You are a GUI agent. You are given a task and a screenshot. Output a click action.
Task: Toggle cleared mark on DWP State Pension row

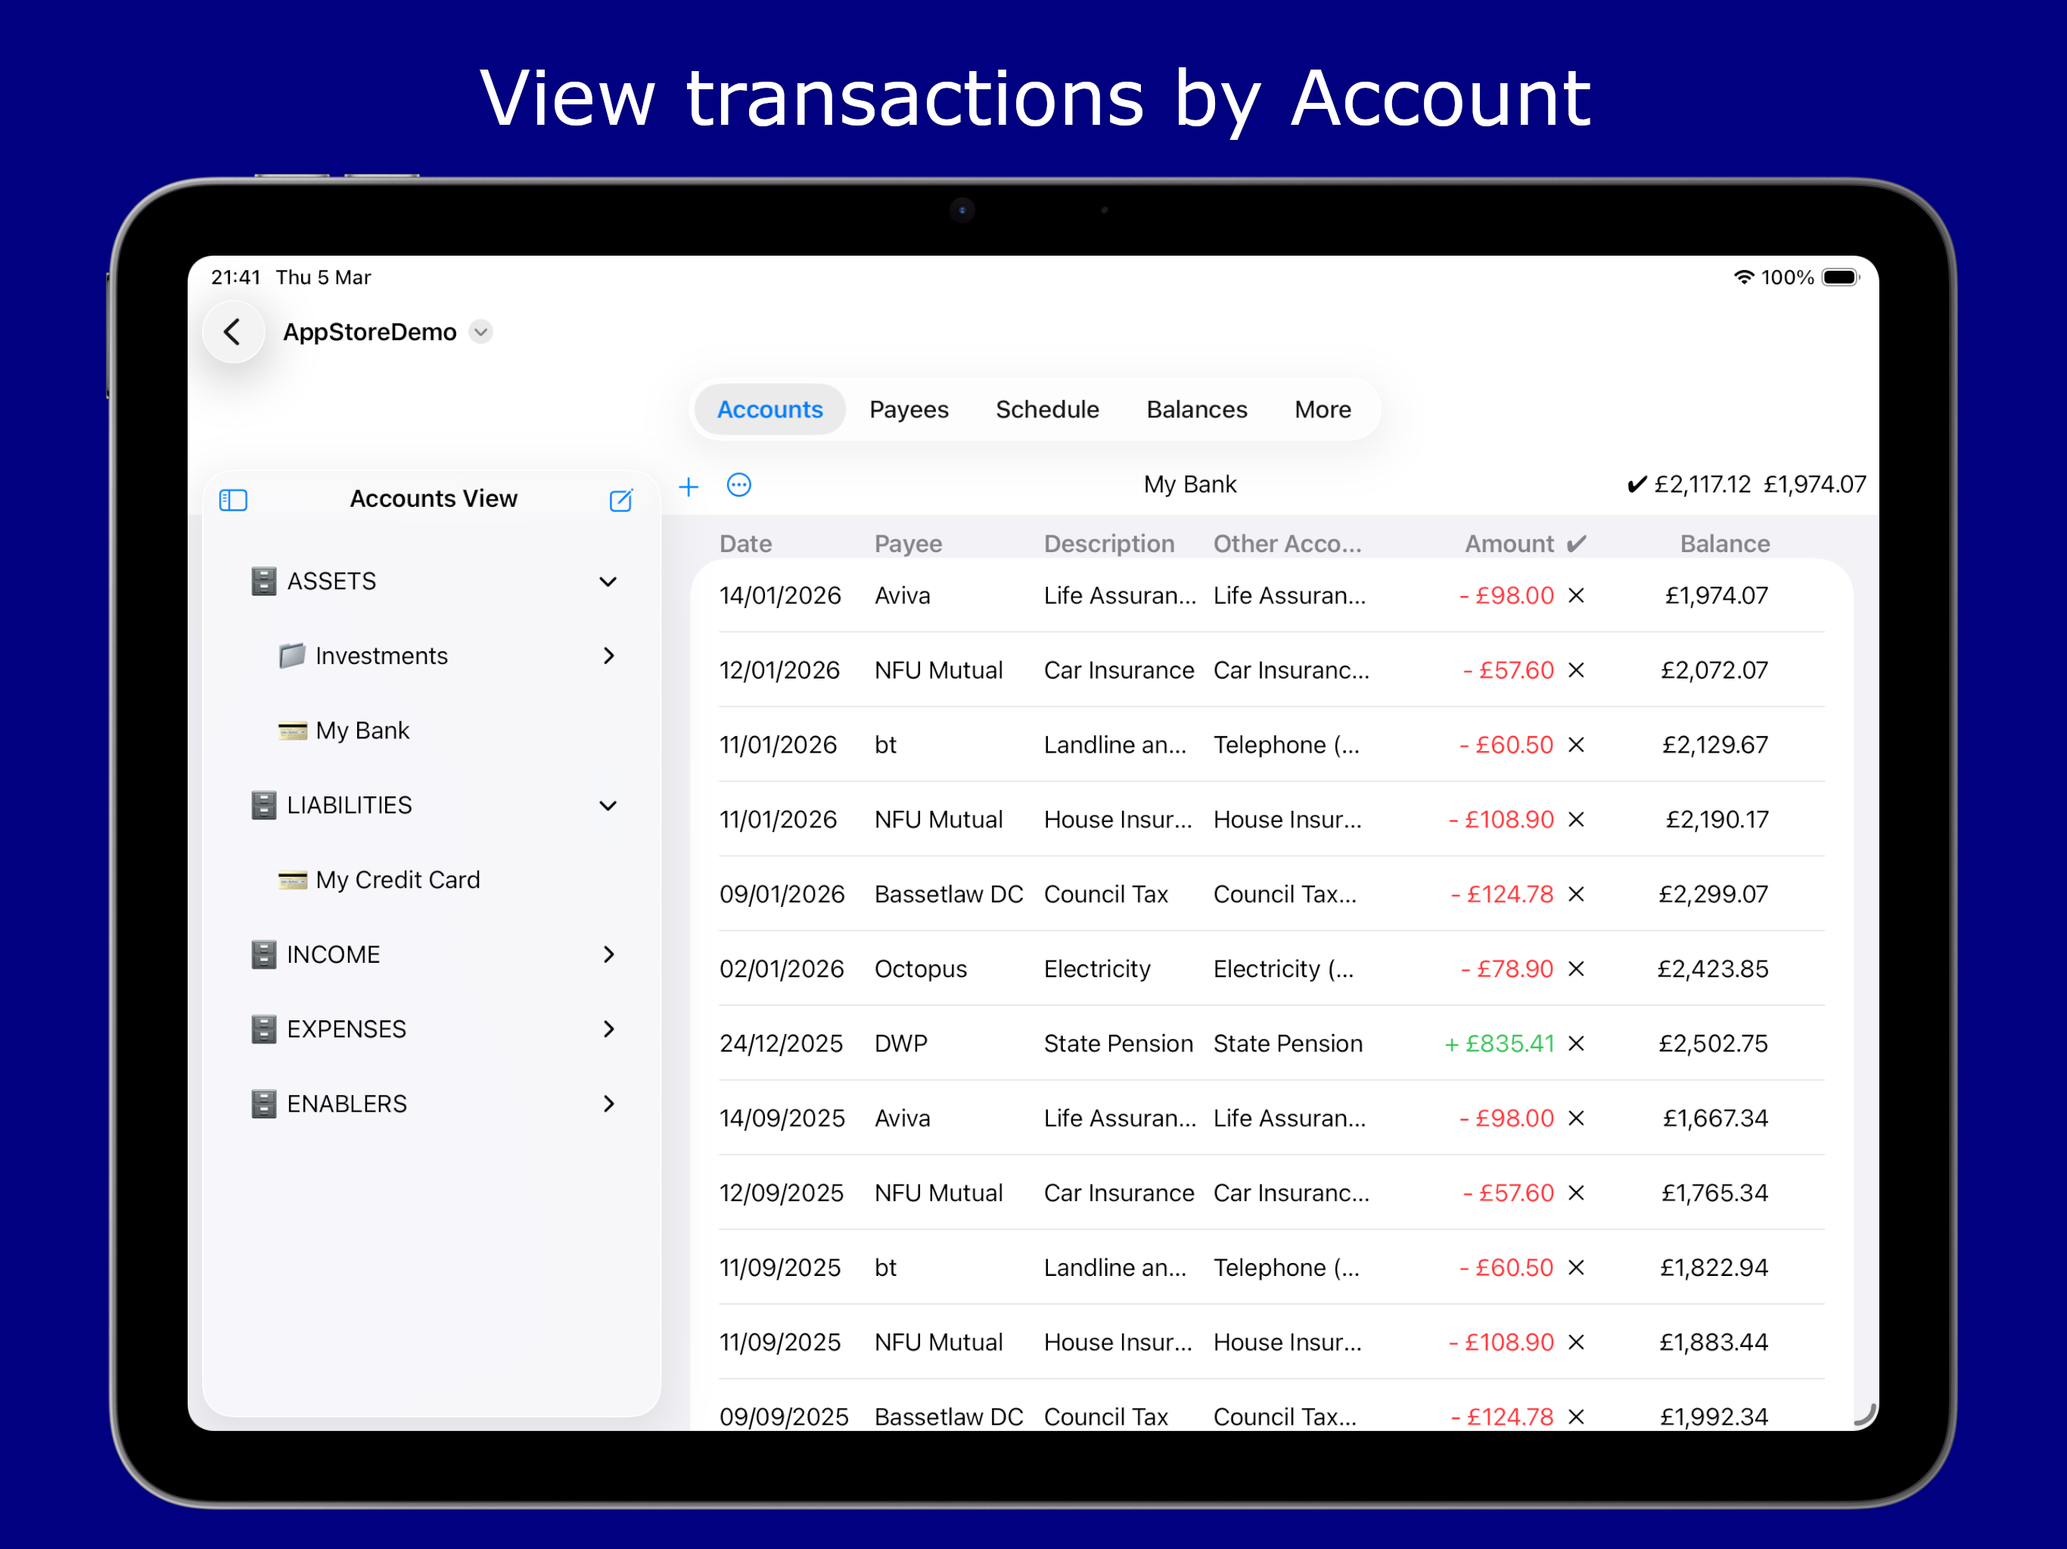pyautogui.click(x=1577, y=1044)
